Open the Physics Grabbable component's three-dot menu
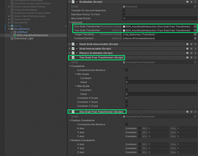Image resolution: width=198 pixels, height=156 pixels. 195,53
